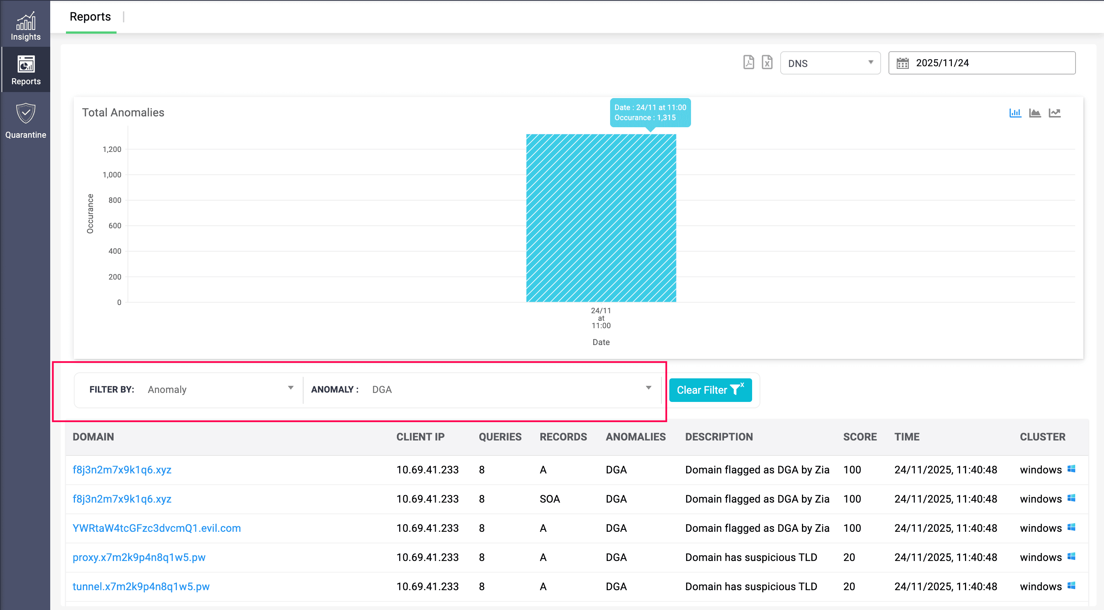Image resolution: width=1104 pixels, height=610 pixels.
Task: Click the Windows icon on the tunnel domain row
Action: point(1071,586)
